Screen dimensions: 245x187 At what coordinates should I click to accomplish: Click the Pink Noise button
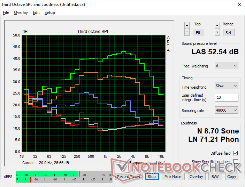tap(173, 177)
